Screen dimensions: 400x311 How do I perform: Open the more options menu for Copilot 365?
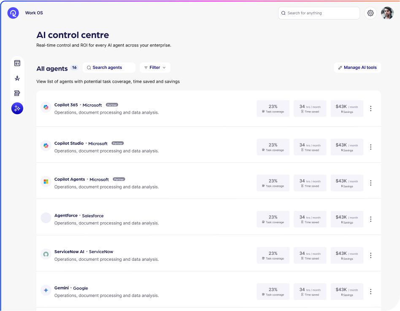point(370,109)
